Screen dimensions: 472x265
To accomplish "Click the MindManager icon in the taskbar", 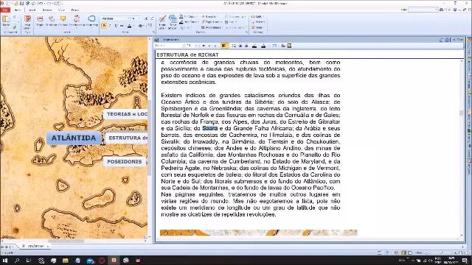I will click(114, 260).
